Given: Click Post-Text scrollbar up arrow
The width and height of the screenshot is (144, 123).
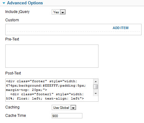Looking at the screenshot, I should [x=96, y=82].
